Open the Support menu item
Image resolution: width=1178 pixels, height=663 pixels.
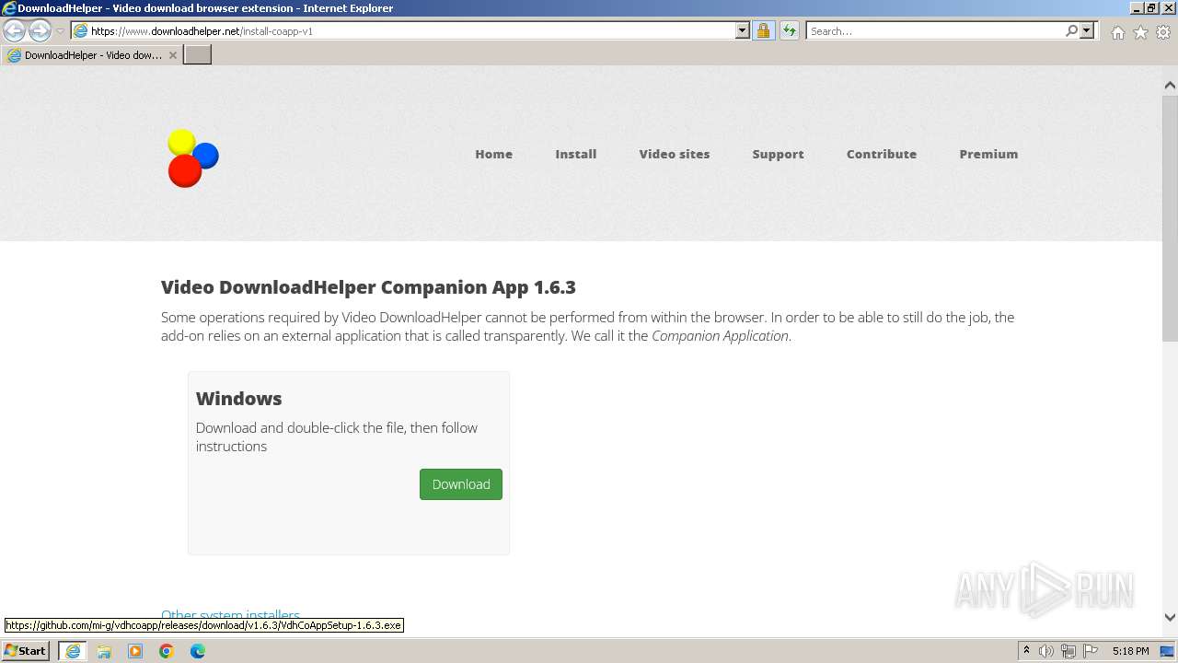pyautogui.click(x=778, y=154)
